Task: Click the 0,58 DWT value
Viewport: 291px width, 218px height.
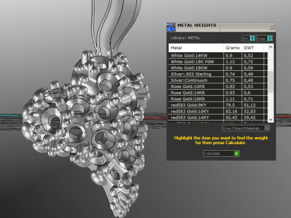Action: pos(249,68)
